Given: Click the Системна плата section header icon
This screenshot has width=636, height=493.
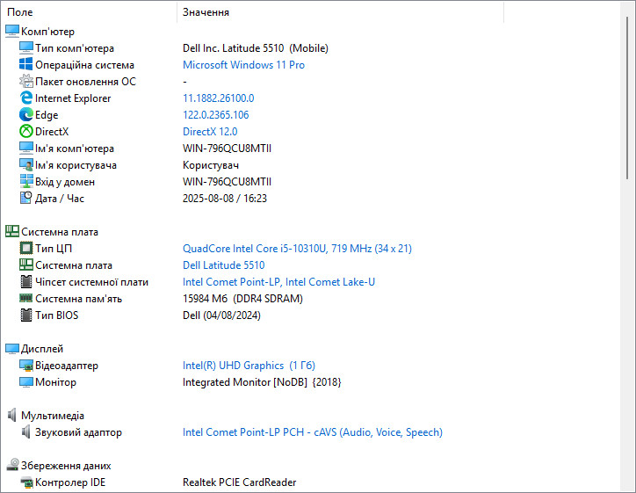Looking at the screenshot, I should point(12,232).
